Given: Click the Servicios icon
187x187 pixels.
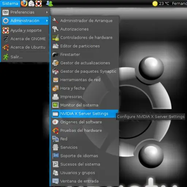Looking at the screenshot, I should 56,148.
